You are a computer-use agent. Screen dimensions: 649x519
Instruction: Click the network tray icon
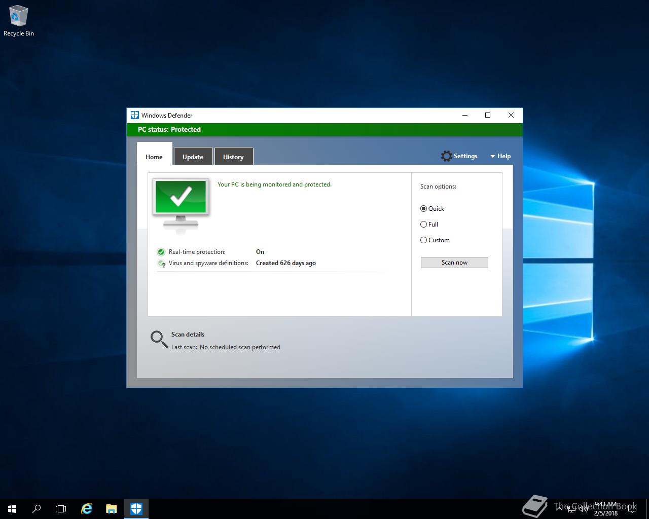click(x=571, y=509)
